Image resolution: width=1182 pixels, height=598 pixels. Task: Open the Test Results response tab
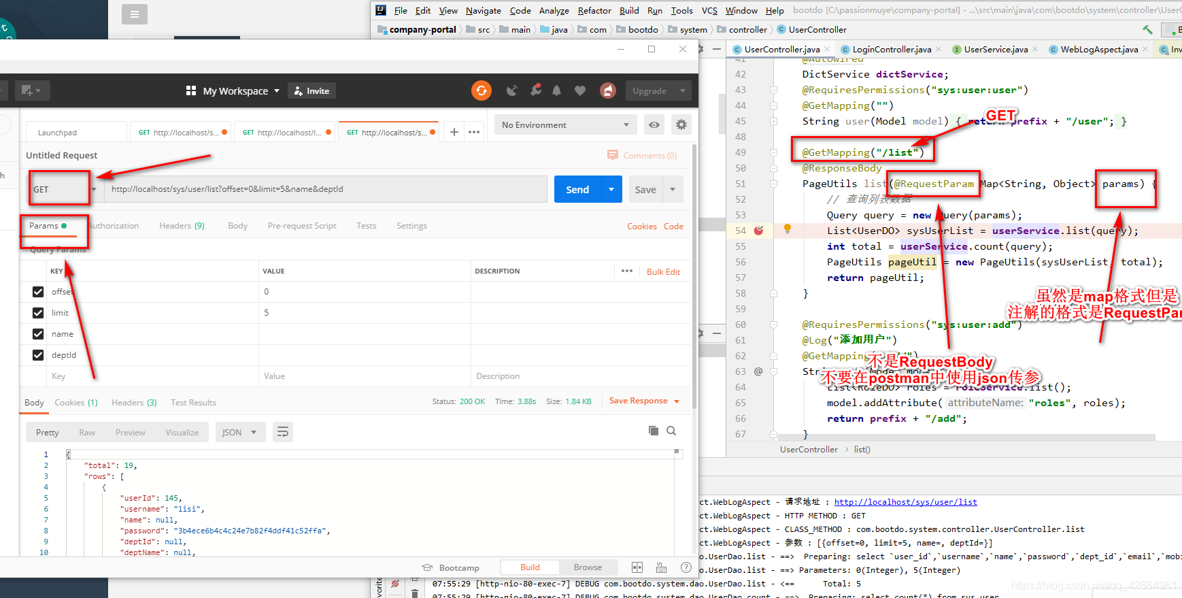point(193,403)
